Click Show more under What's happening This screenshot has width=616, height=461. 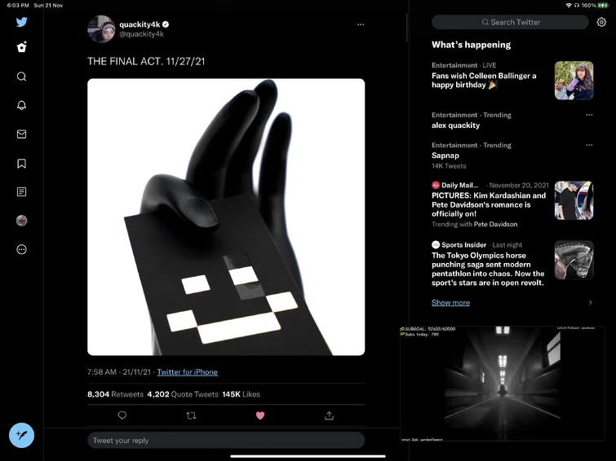pyautogui.click(x=450, y=303)
